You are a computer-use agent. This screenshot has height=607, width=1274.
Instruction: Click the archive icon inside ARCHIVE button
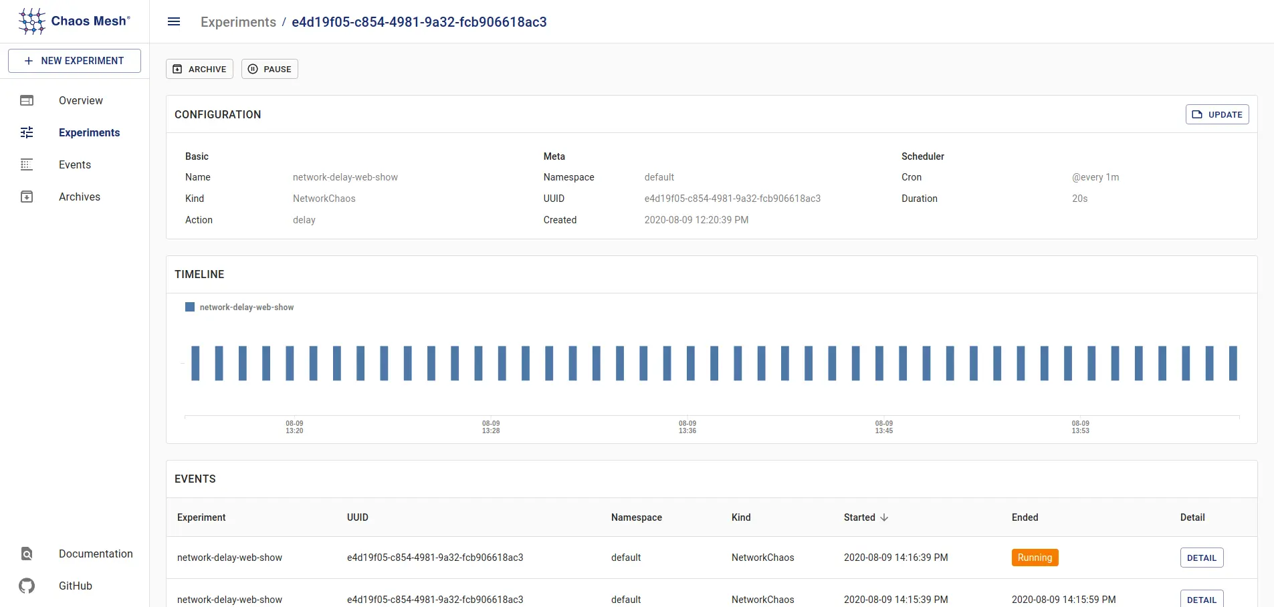[x=177, y=69]
